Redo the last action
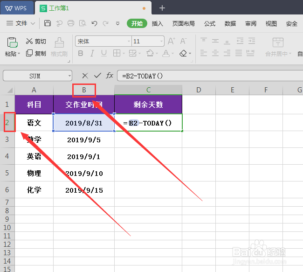Image resolution: width=303 pixels, height=272 pixels. (105, 23)
